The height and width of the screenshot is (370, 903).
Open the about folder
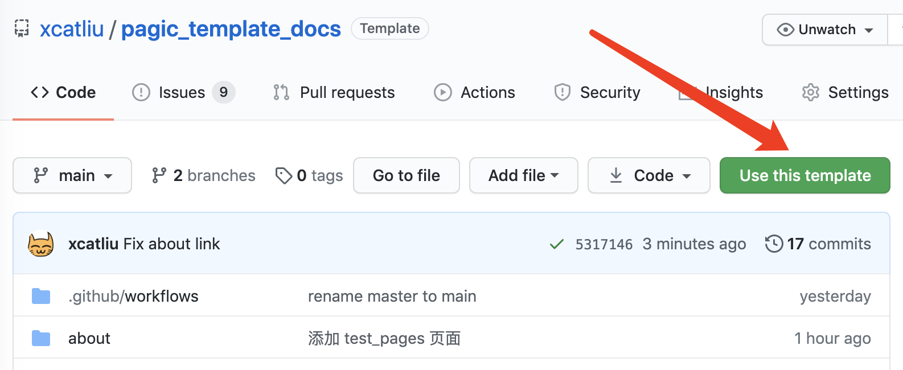coord(89,338)
